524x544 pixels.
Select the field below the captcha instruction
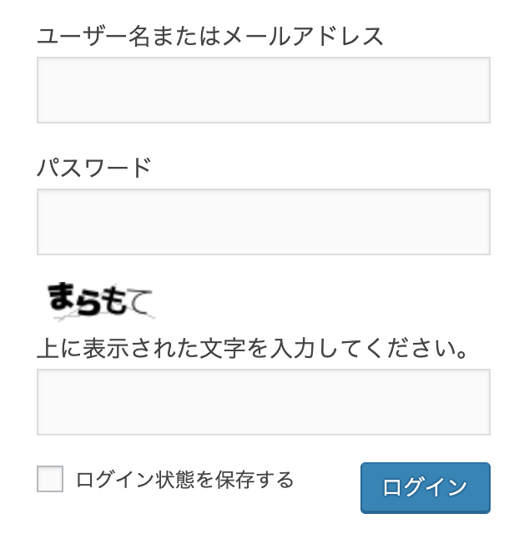263,402
